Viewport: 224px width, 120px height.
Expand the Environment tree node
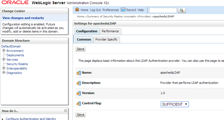pos(4,50)
